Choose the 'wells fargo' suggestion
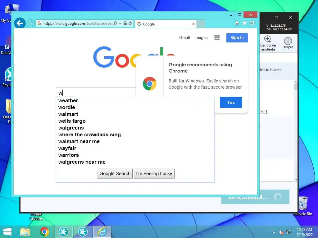This screenshot has width=318, height=238. click(135, 121)
